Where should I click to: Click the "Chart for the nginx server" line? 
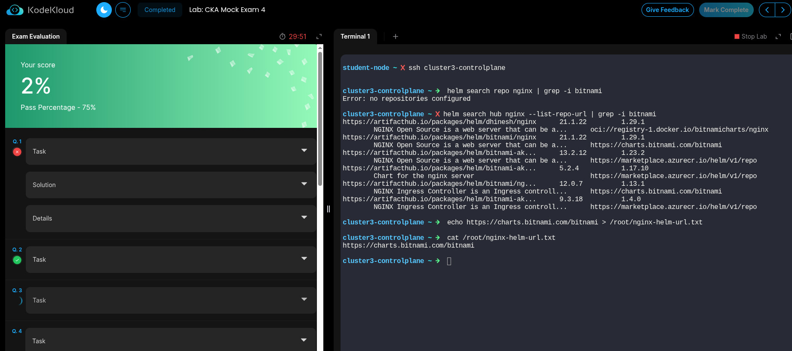424,176
